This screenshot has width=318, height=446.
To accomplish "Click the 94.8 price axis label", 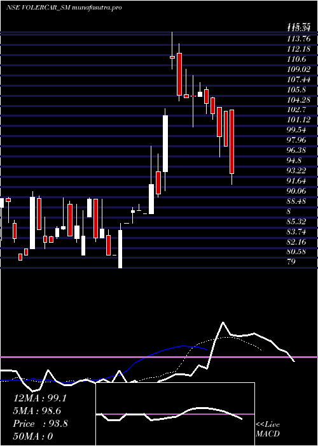I will (294, 161).
